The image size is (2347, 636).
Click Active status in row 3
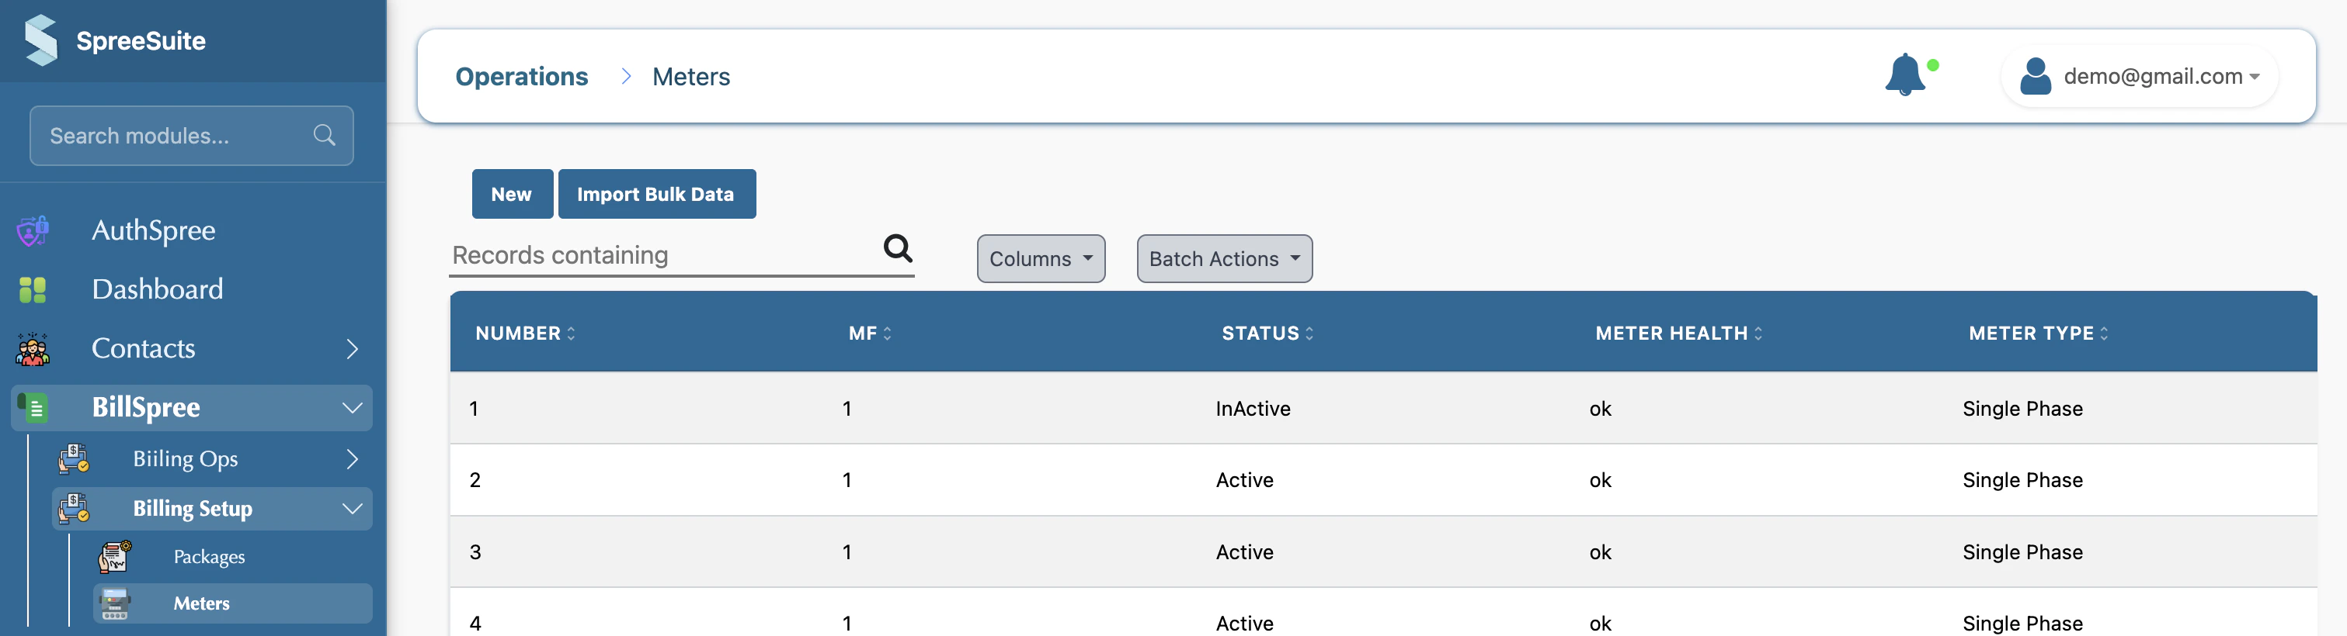click(x=1245, y=551)
